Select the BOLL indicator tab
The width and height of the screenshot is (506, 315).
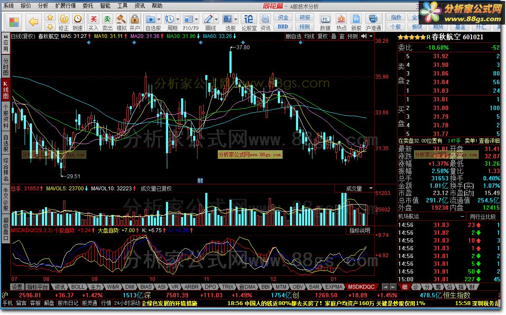pos(77,287)
